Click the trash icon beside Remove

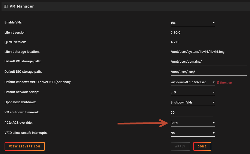pyautogui.click(x=218, y=83)
